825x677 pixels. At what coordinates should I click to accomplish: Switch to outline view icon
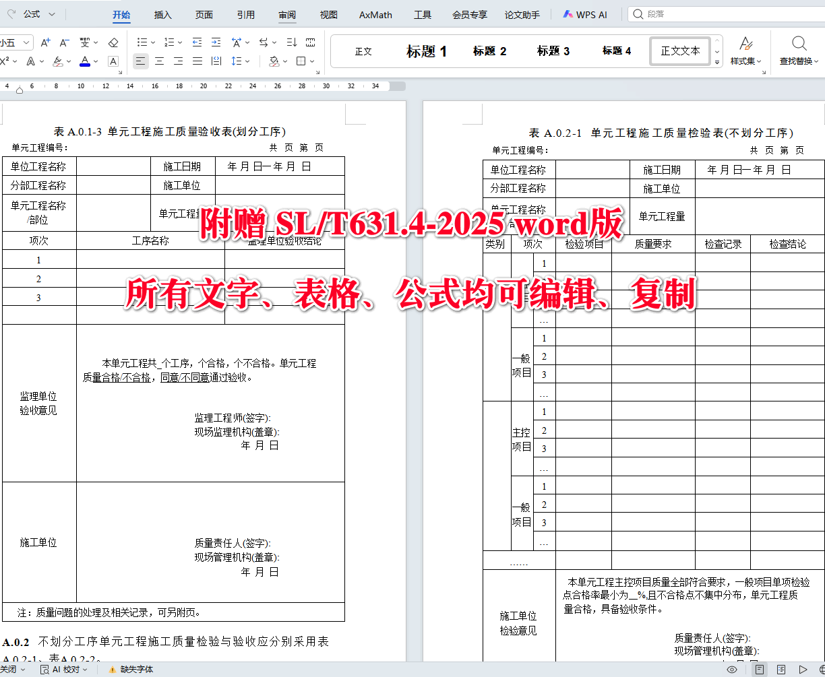coord(781,670)
